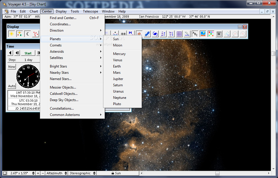The width and height of the screenshot is (278, 178).
Task: Select Moon from Planets submenu
Action: [x=122, y=45]
